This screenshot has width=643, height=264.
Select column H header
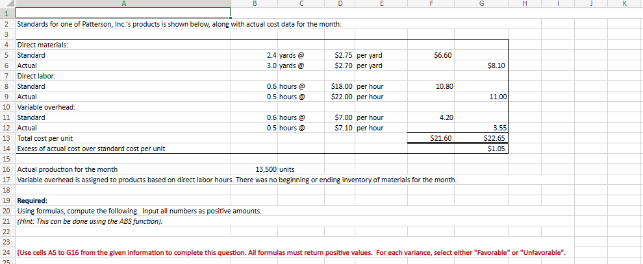(x=525, y=4)
